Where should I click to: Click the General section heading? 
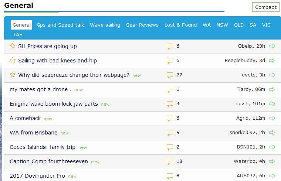pos(18,6)
